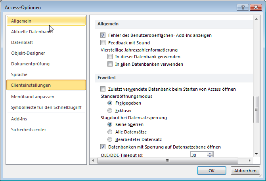The height and width of the screenshot is (181, 266).
Task: Click the OLE/DDE-Timeout input field
Action: (x=198, y=155)
